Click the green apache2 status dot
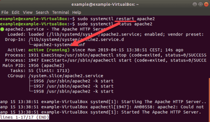This screenshot has height=122, width=210. 2,29
